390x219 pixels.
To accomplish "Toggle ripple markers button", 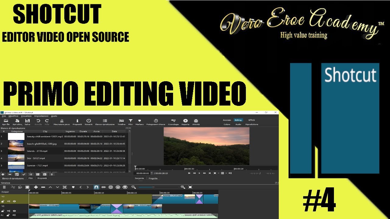I will (x=125, y=187).
